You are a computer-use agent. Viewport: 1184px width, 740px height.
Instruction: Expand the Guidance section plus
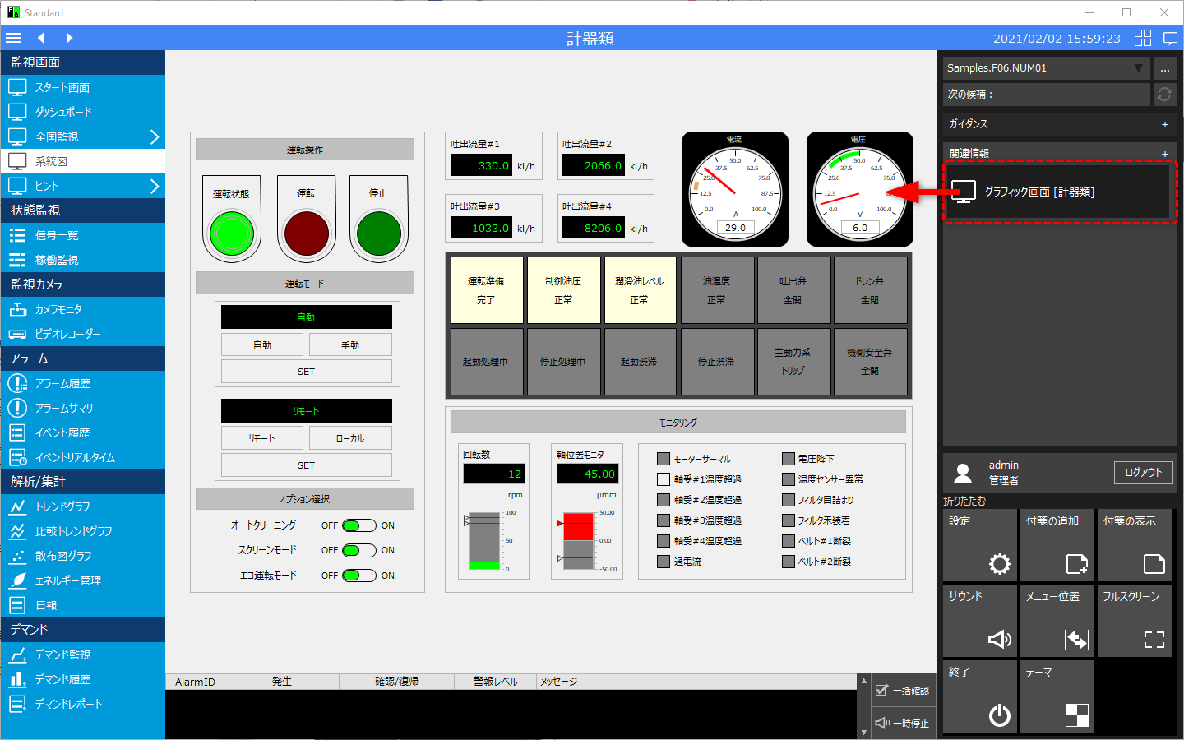click(1164, 124)
